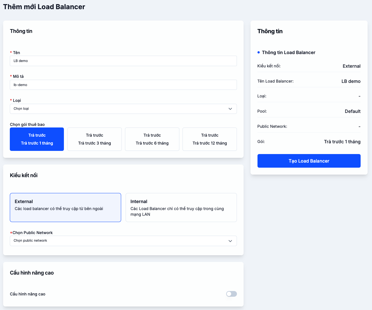Select the Trả trước 1 tháng plan
372x310 pixels.
pos(37,139)
